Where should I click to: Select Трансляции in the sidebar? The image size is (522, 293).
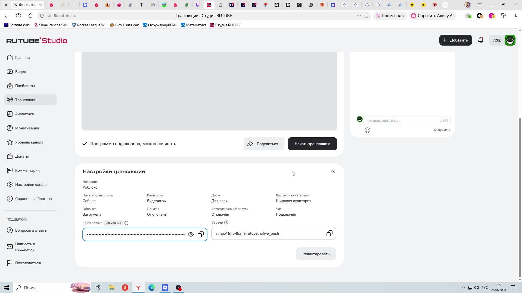click(x=30, y=100)
